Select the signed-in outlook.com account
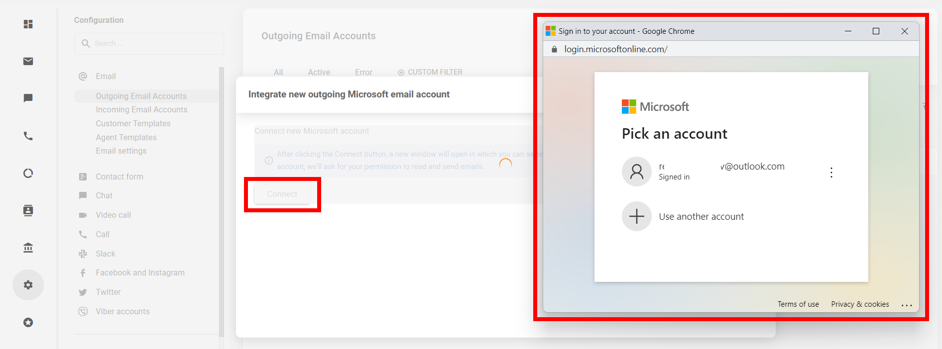Image resolution: width=942 pixels, height=349 pixels. coord(722,172)
